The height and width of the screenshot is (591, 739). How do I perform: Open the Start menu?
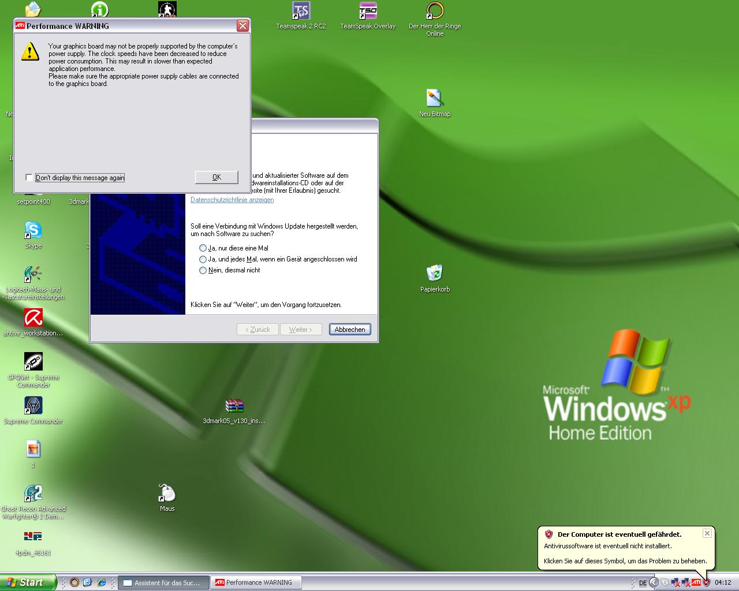[28, 582]
